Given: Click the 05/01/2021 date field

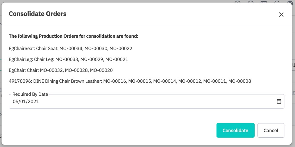Looking at the screenshot, I should 146,101.
